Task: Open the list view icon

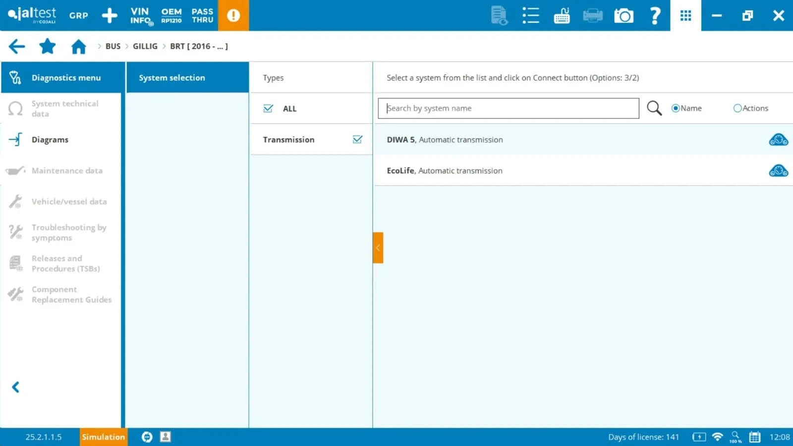Action: 530,15
